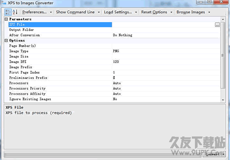Select the First Page Index row
This screenshot has height=160, width=230.
coord(114,72)
